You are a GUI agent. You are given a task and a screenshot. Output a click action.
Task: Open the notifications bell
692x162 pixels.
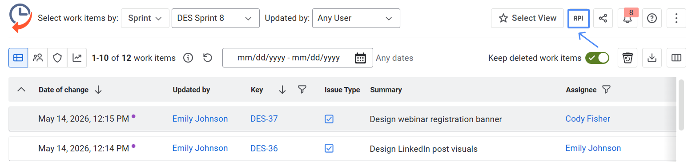tap(628, 18)
